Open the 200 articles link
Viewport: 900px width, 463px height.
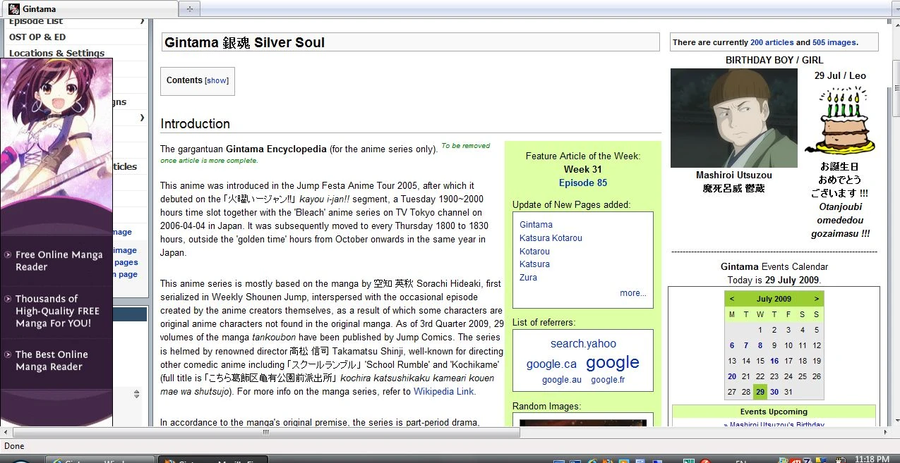click(x=772, y=42)
